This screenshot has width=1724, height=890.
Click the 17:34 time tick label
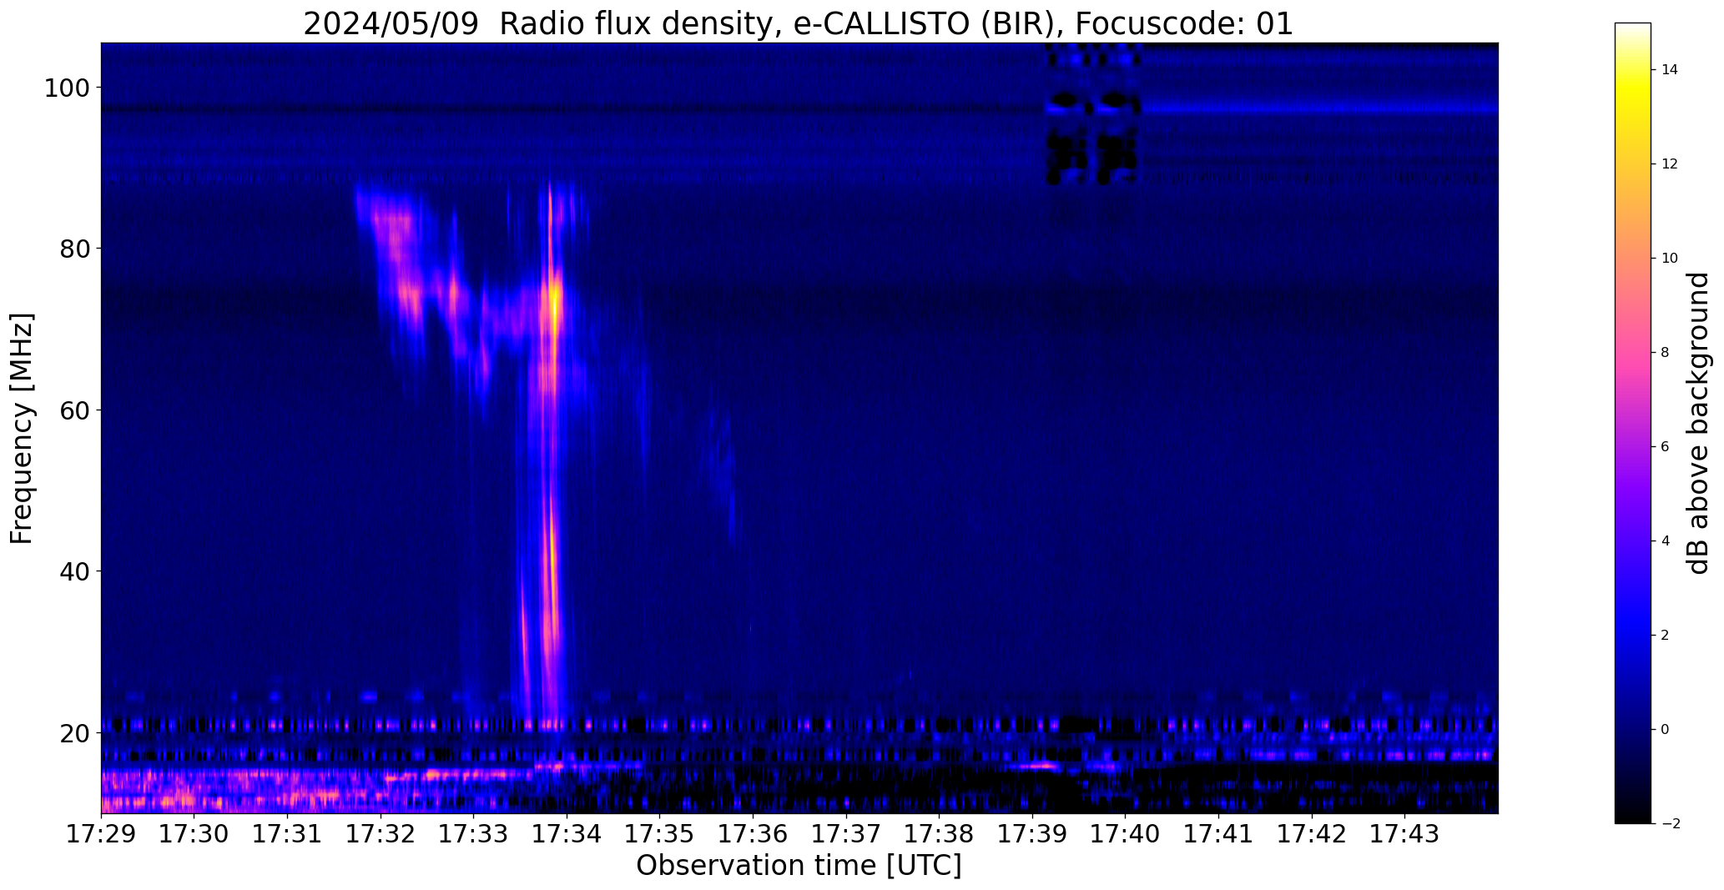[x=567, y=833]
